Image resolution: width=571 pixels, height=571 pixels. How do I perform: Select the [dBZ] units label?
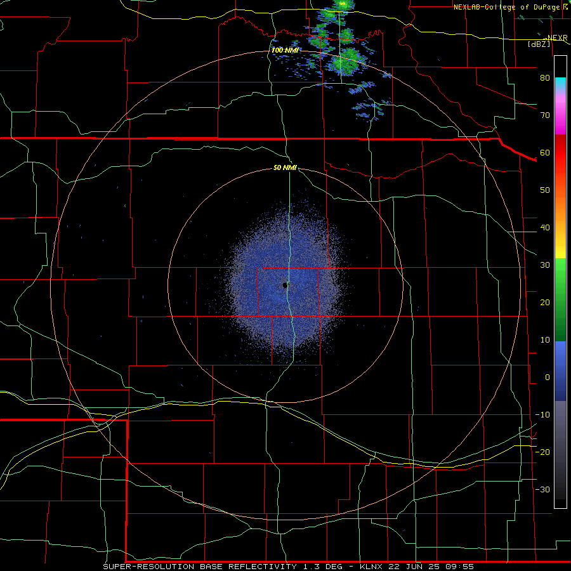[539, 44]
